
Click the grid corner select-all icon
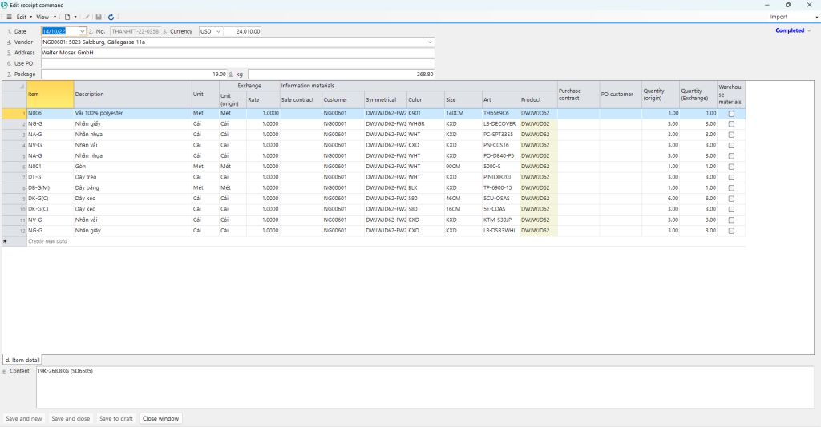pos(22,86)
